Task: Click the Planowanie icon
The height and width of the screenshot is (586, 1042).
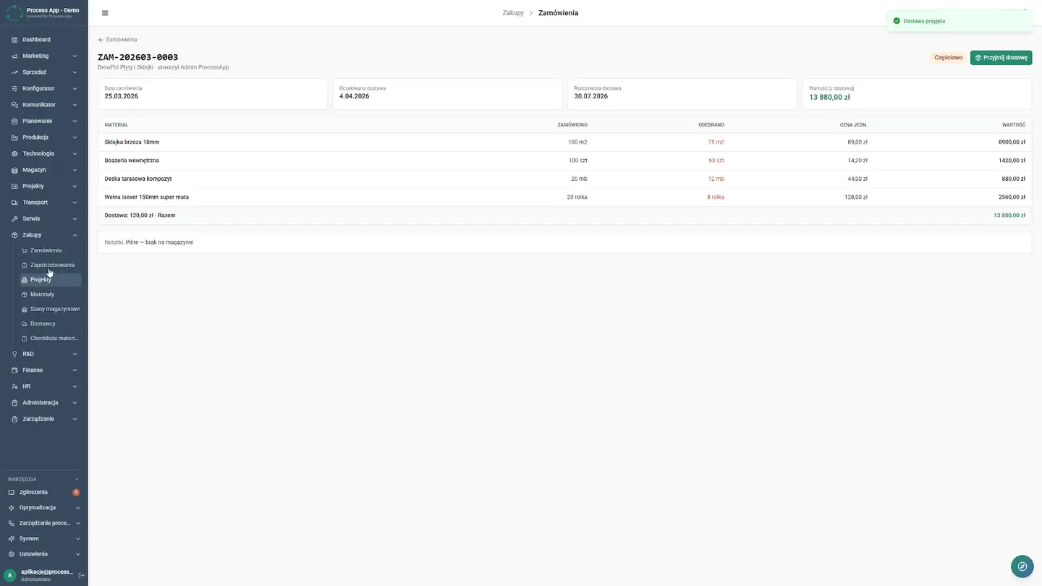Action: click(x=14, y=121)
